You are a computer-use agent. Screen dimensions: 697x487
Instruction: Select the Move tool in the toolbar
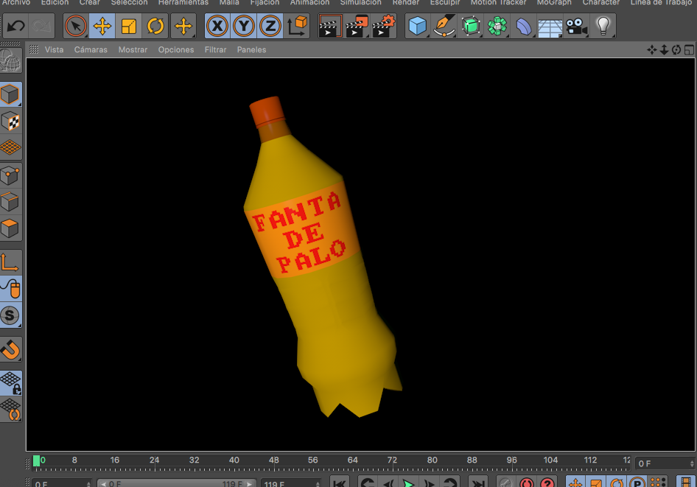[x=102, y=27]
